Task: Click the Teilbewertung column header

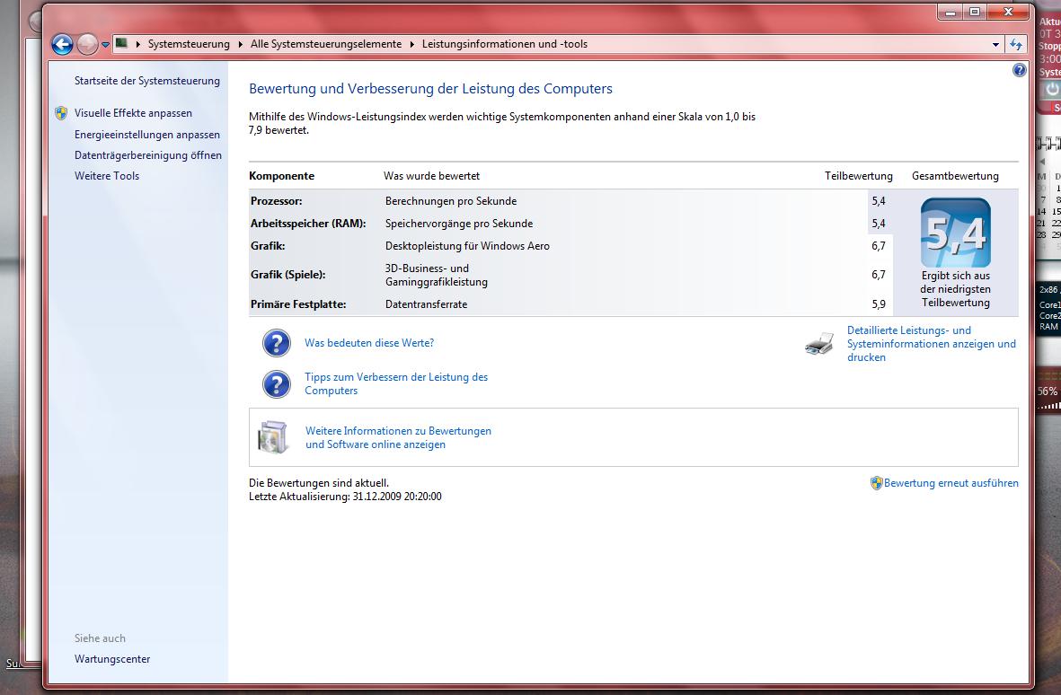Action: [x=858, y=176]
